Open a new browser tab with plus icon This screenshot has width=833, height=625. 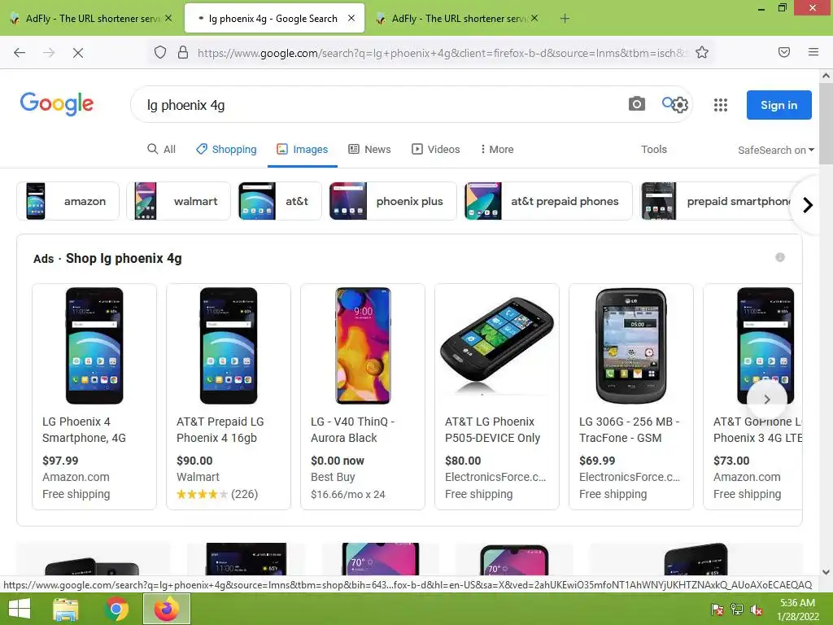pyautogui.click(x=565, y=19)
